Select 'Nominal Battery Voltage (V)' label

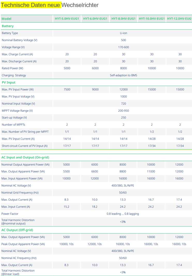(19, 40)
